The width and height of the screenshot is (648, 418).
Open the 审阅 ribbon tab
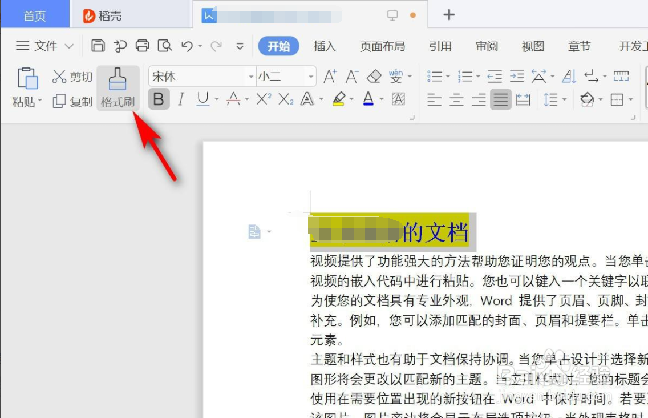click(x=486, y=46)
